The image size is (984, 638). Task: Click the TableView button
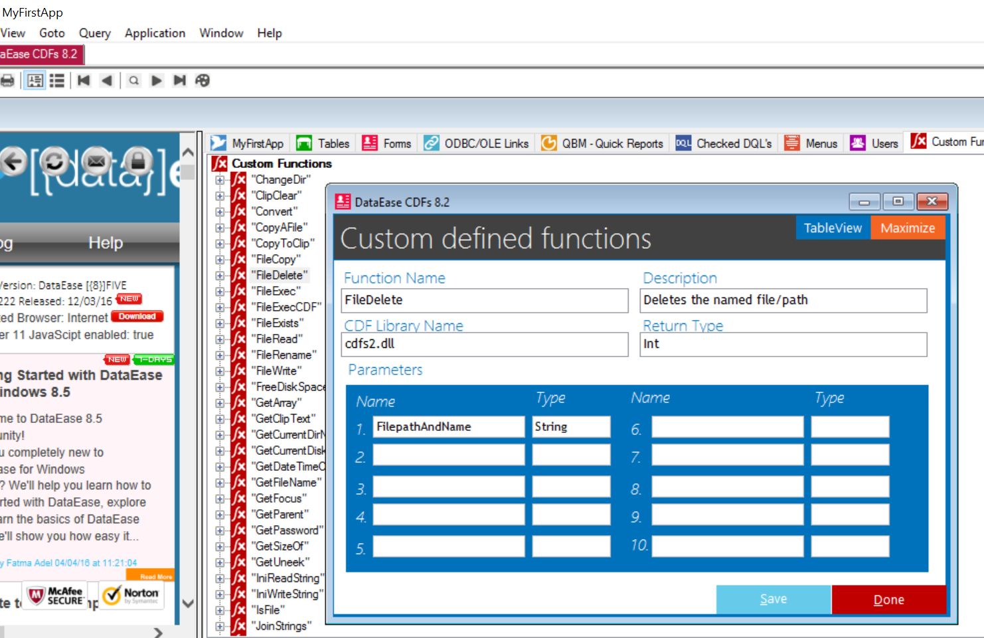(833, 228)
